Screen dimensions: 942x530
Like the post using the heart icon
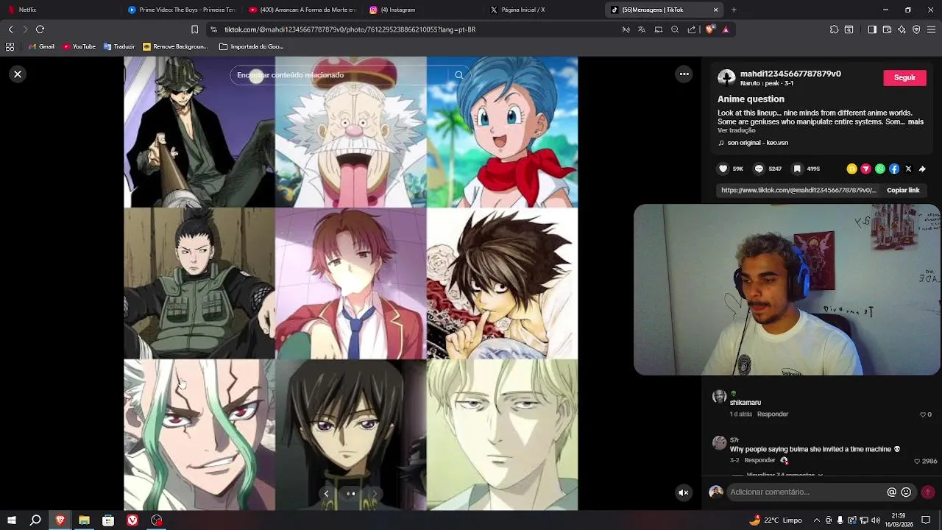723,169
